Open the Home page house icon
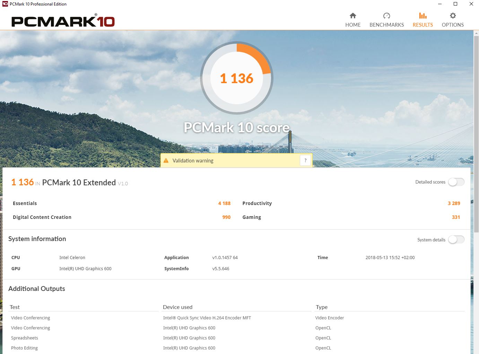The image size is (479, 354). [x=353, y=16]
